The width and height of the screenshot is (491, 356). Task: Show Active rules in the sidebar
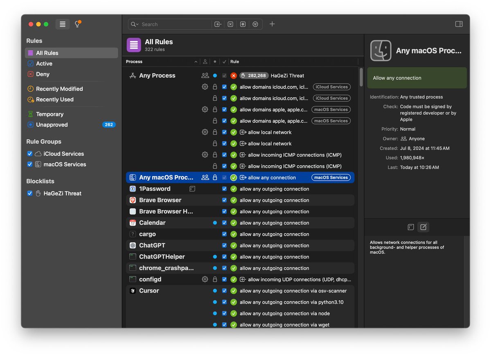point(71,63)
